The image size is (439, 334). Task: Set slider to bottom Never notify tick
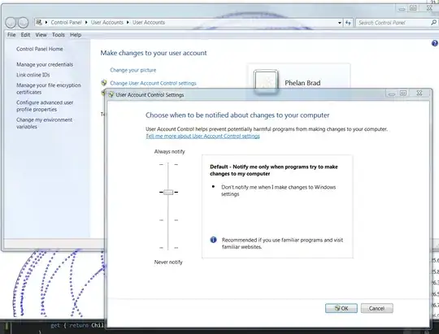pyautogui.click(x=168, y=248)
